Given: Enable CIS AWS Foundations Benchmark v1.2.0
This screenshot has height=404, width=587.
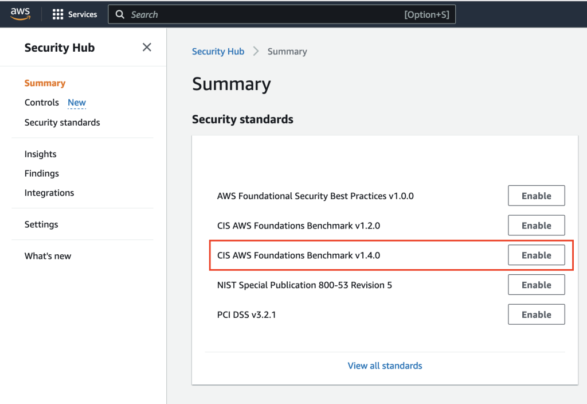Looking at the screenshot, I should 536,225.
